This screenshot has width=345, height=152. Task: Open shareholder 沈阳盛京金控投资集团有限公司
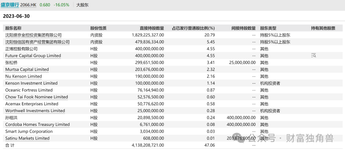point(34,35)
